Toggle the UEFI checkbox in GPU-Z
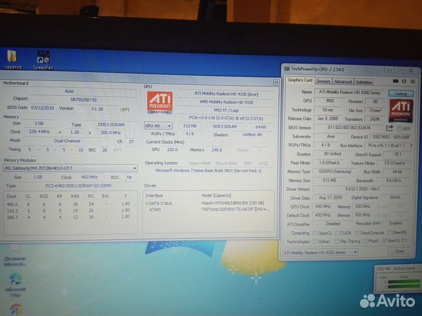Image resolution: width=422 pixels, height=316 pixels. point(399,128)
